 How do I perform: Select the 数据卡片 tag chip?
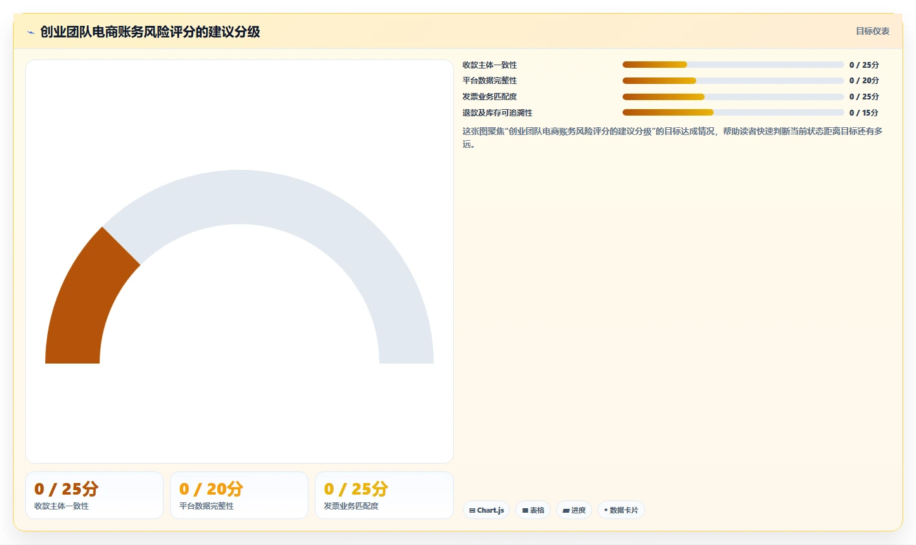621,510
